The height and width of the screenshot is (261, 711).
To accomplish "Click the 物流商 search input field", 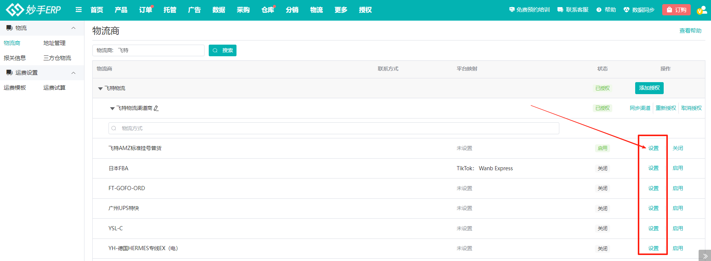I will coord(148,50).
